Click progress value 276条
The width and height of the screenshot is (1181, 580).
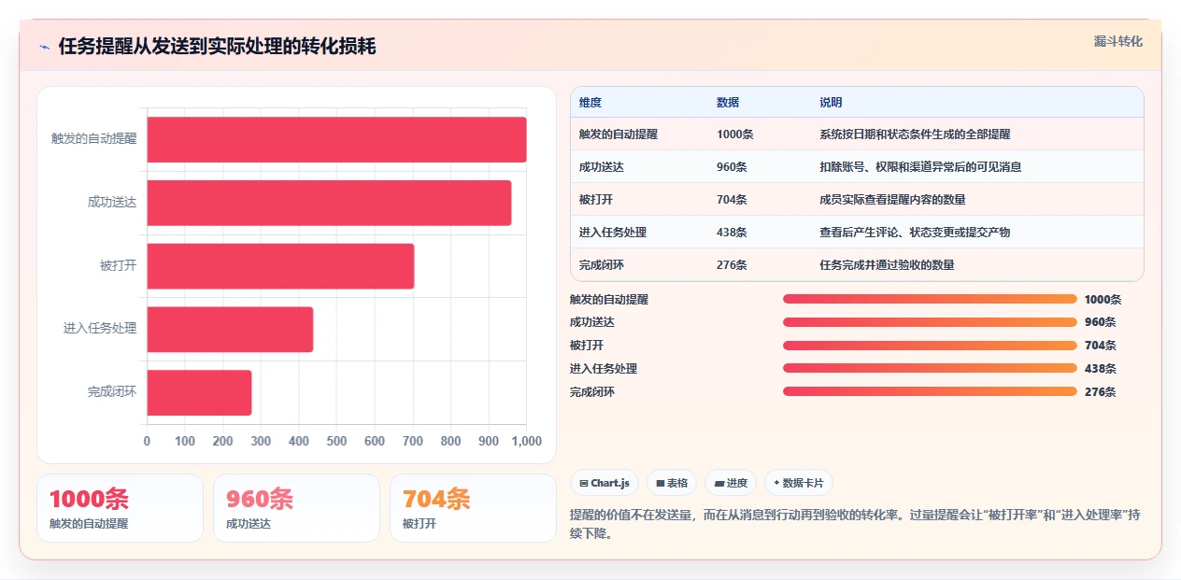[1100, 392]
